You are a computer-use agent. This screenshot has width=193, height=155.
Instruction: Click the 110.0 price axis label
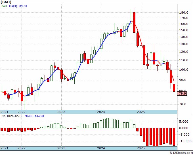point(183,60)
